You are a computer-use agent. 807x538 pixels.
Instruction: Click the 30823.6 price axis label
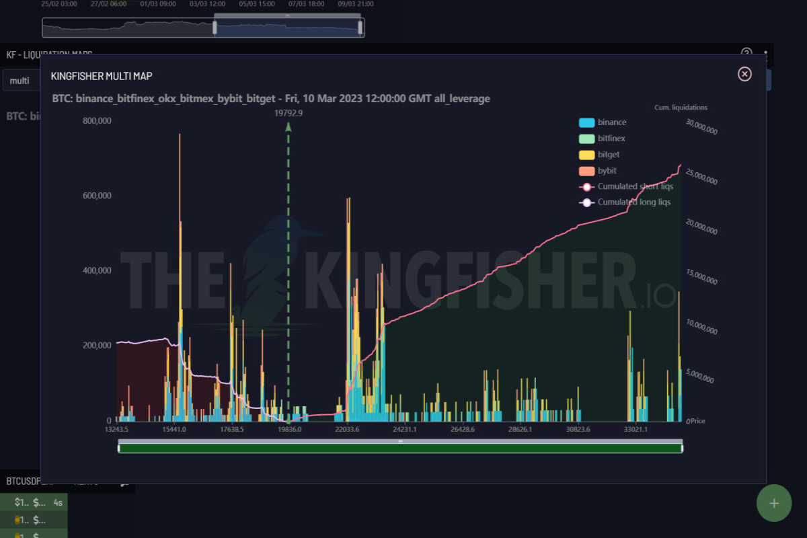(578, 430)
